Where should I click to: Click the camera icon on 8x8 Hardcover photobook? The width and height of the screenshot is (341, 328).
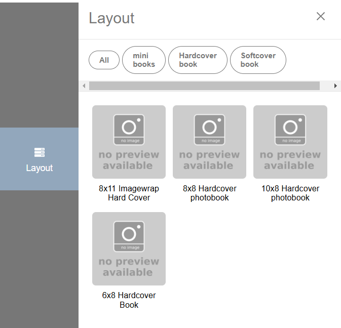209,130
